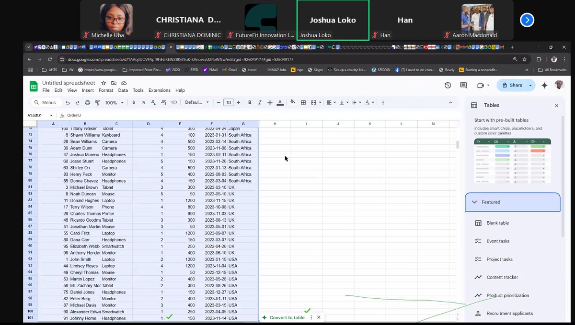
Task: Star the Untitled spreadsheet
Action: tap(103, 83)
